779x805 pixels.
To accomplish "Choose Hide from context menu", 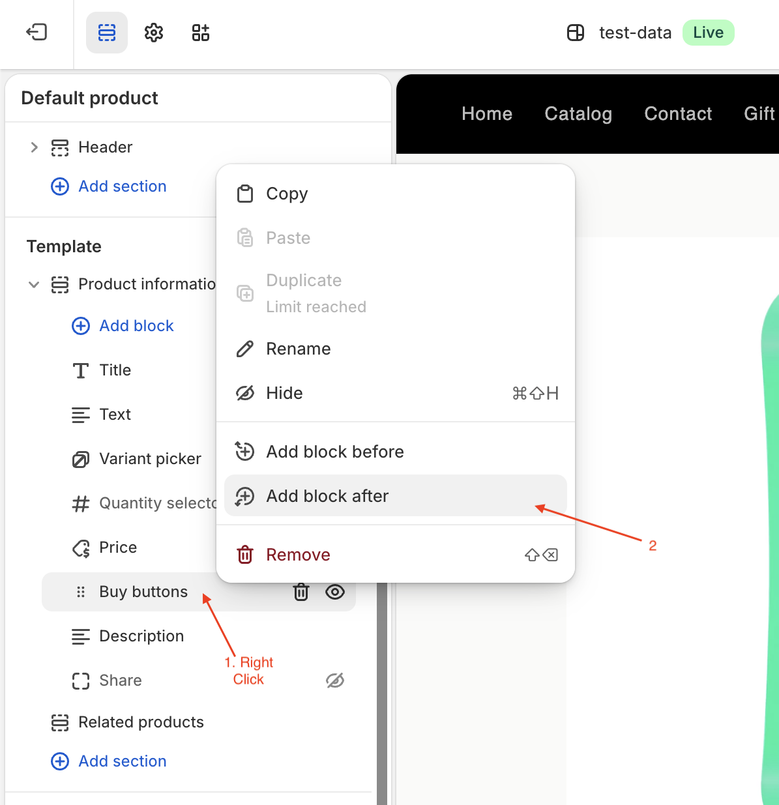I will 396,393.
